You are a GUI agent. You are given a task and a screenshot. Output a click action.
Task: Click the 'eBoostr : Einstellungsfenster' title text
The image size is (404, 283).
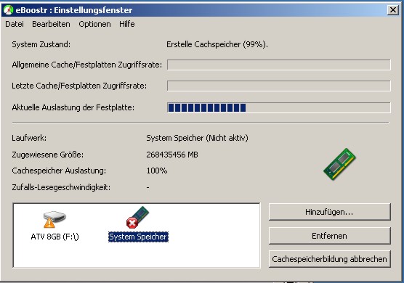pyautogui.click(x=74, y=10)
